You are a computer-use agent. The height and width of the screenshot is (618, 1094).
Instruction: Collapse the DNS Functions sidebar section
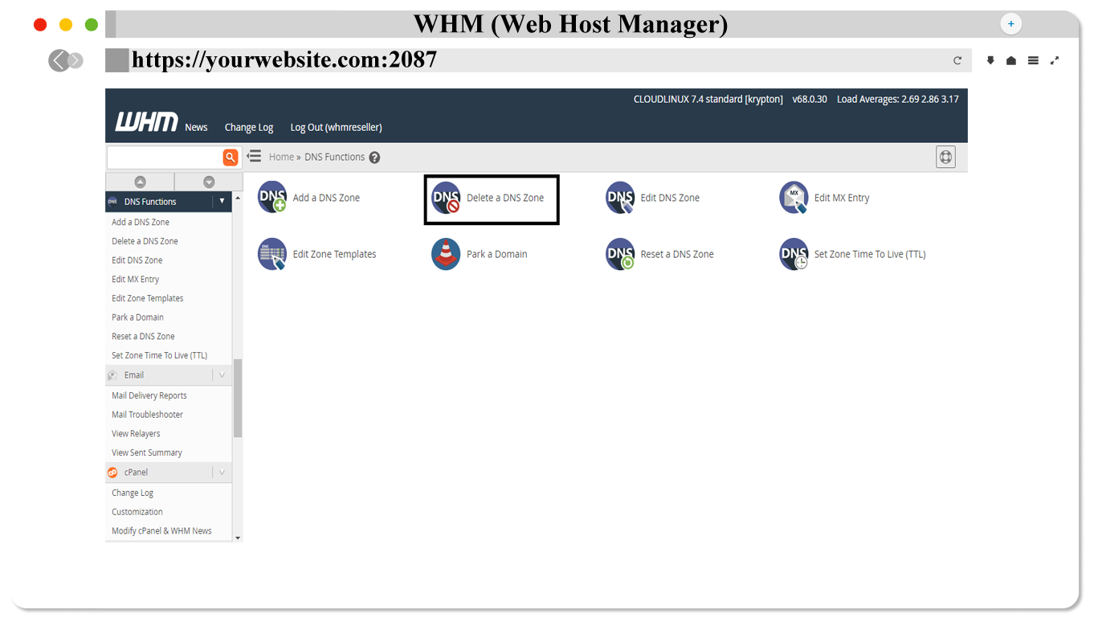click(x=222, y=202)
